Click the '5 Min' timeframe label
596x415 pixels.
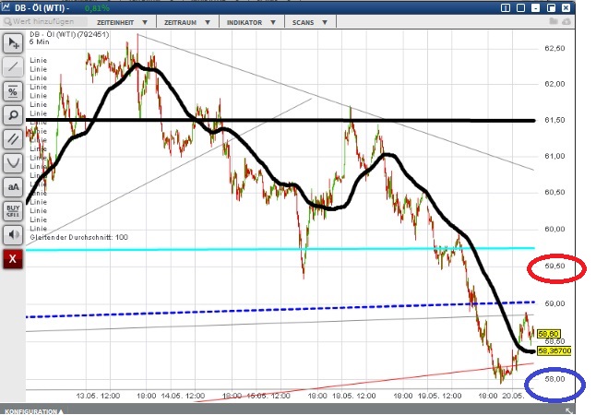click(x=40, y=41)
